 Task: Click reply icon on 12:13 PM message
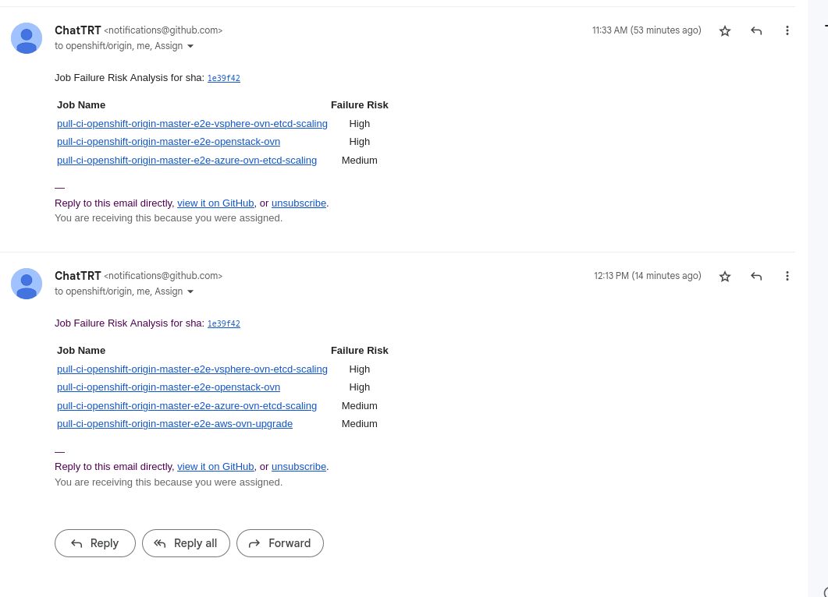[x=755, y=276]
